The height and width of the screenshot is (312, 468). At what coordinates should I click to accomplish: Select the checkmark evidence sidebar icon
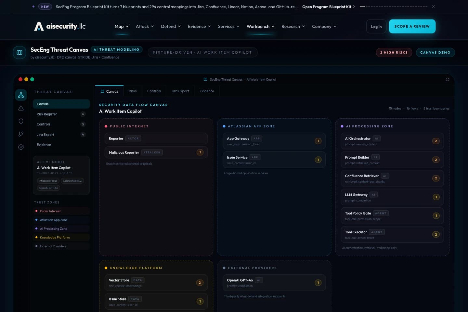[21, 147]
